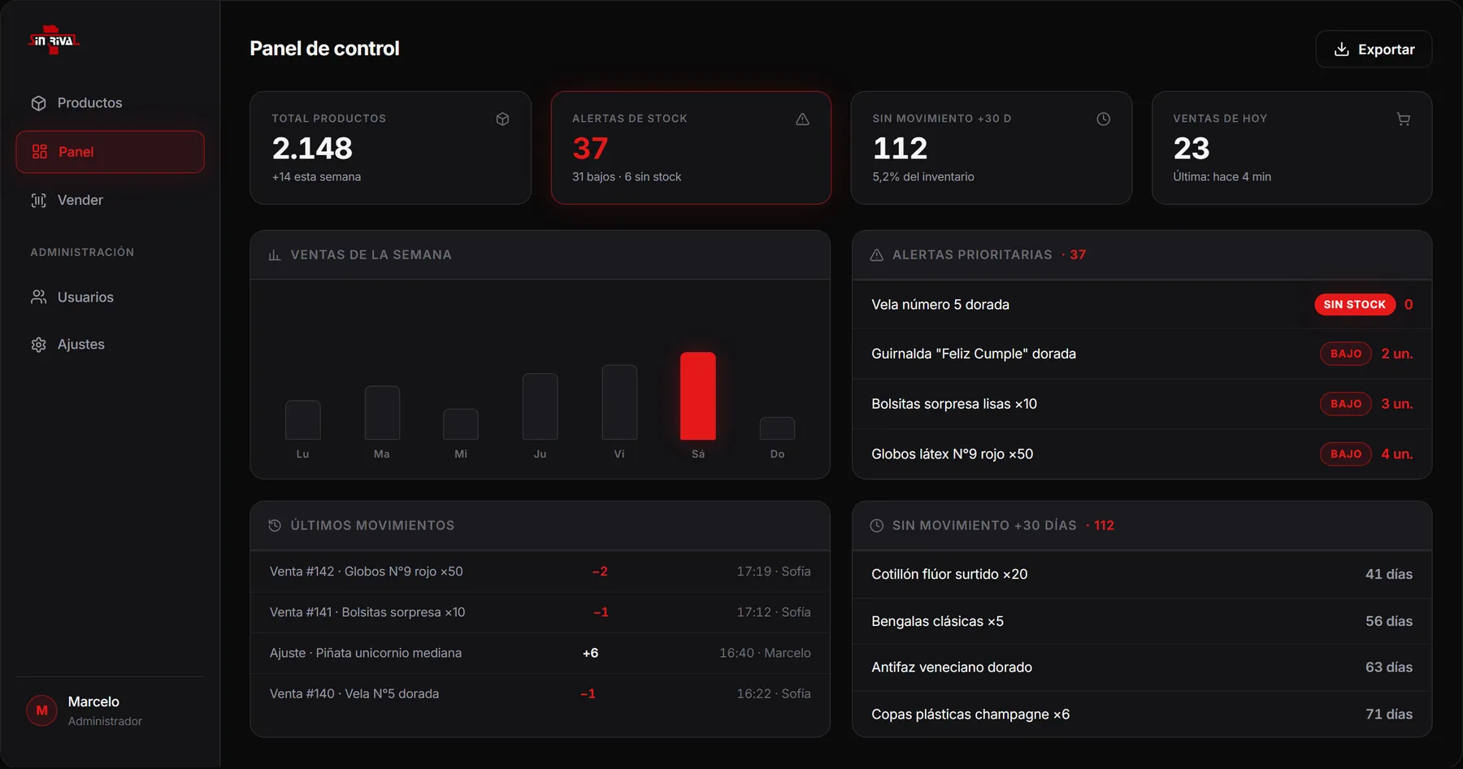Open the Productos section
Viewport: 1463px width, 769px height.
[110, 103]
